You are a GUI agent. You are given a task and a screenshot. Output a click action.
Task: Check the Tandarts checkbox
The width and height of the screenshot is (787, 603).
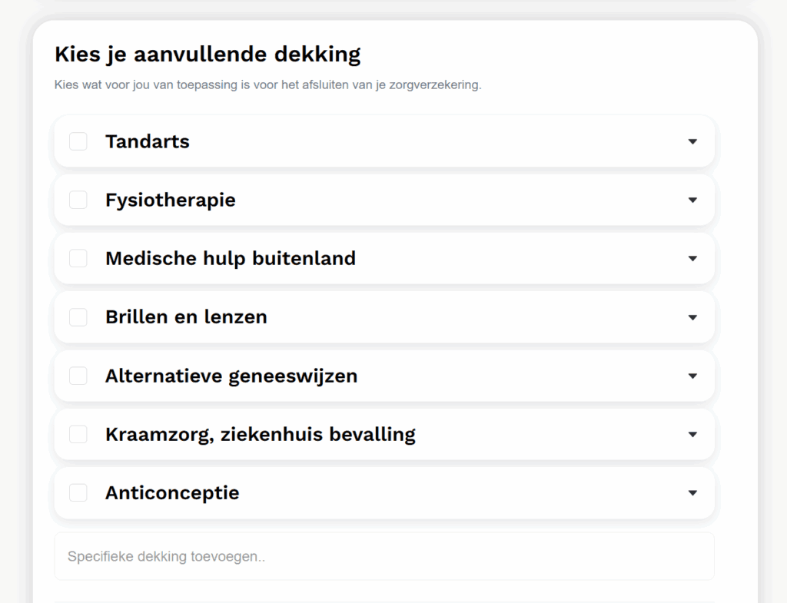pyautogui.click(x=78, y=141)
